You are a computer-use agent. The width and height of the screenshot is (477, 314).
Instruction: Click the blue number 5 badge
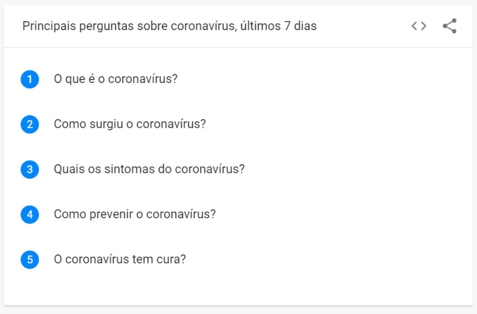click(x=30, y=260)
